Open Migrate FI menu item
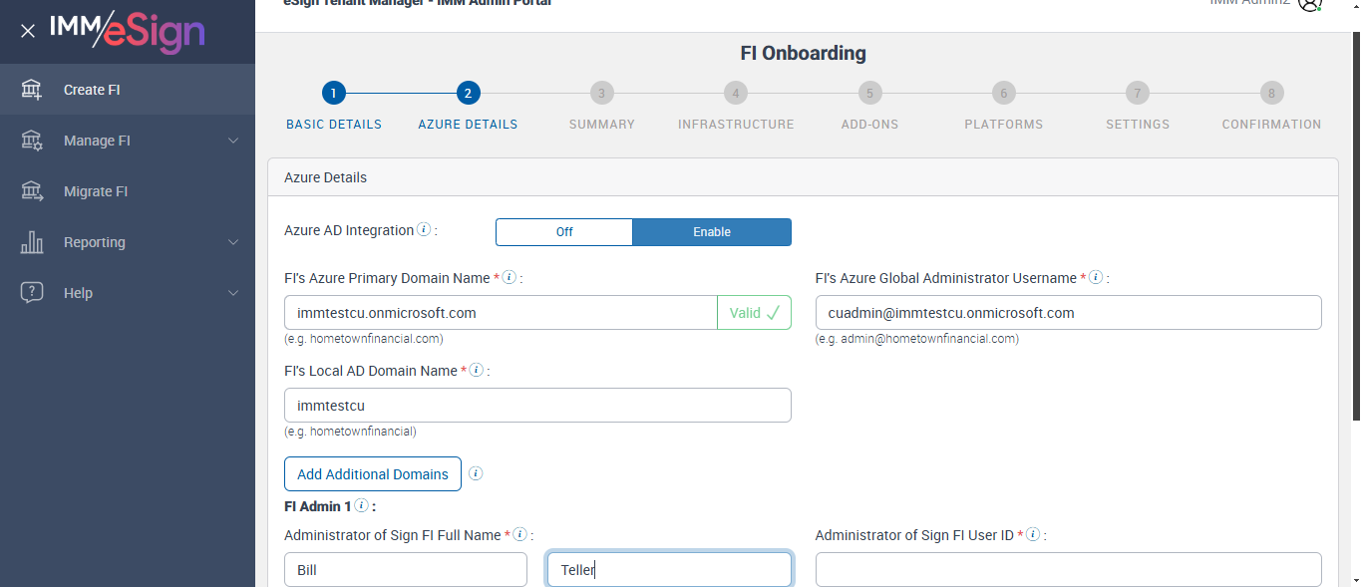The height and width of the screenshot is (587, 1362). click(128, 191)
